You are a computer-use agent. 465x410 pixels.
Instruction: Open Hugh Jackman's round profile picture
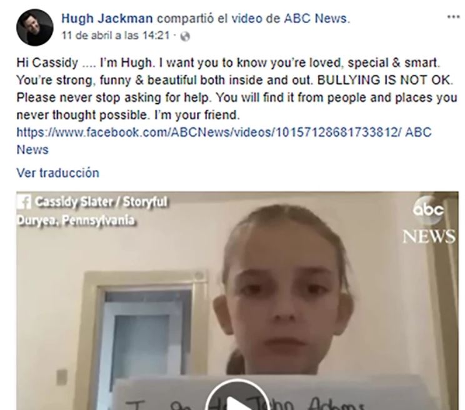click(x=35, y=27)
